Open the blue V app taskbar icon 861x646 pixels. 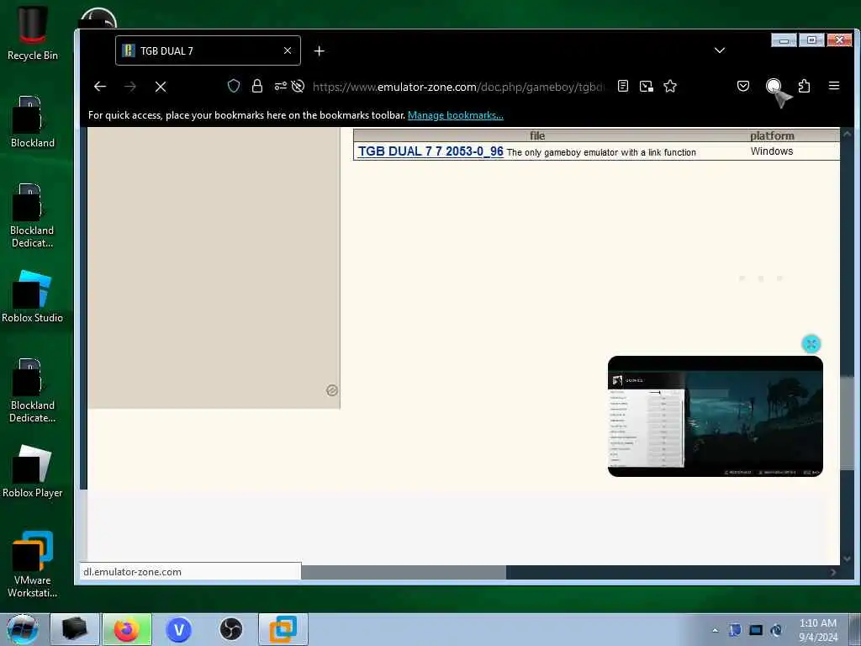coord(179,629)
